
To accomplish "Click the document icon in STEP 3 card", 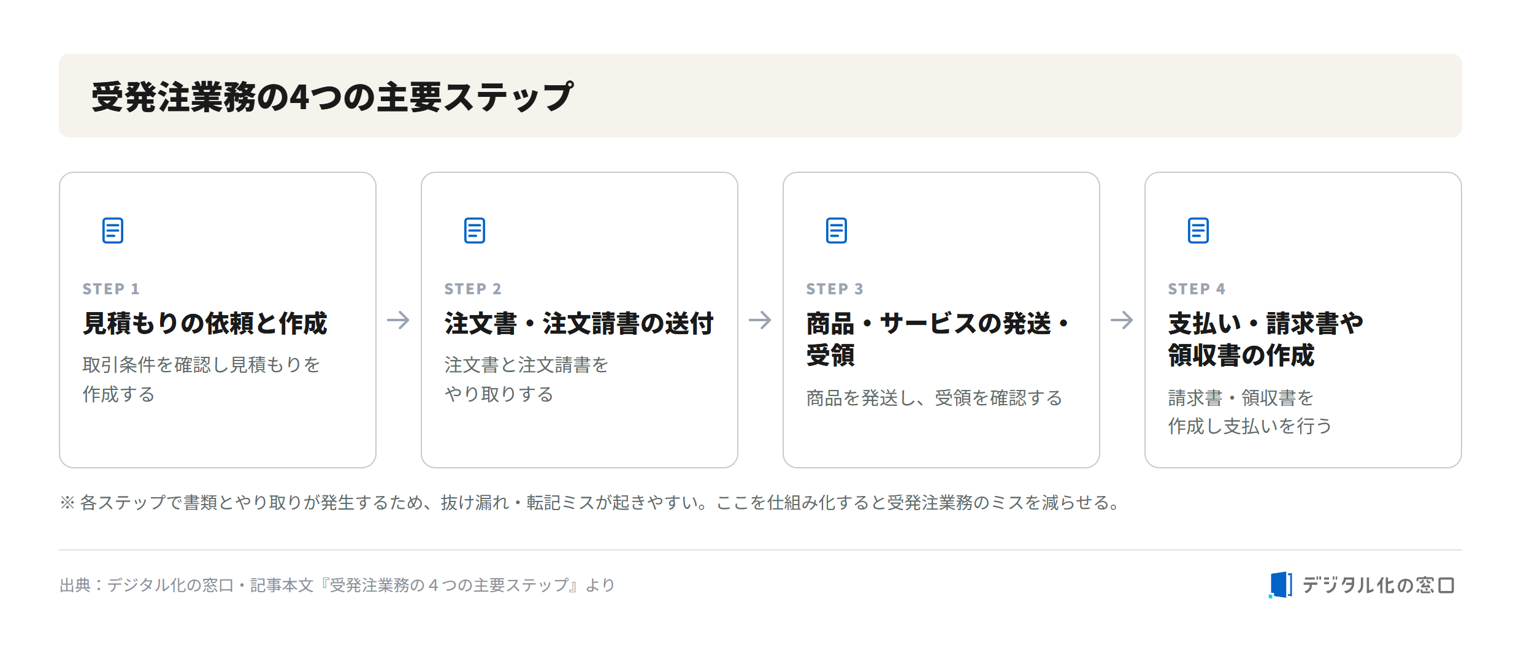I will 837,231.
